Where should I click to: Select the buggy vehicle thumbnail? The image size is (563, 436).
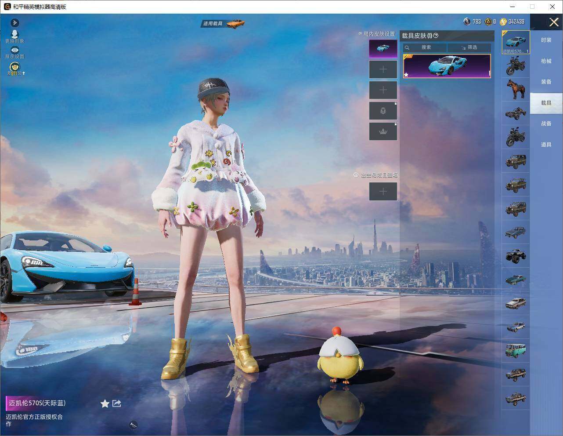[x=516, y=113]
